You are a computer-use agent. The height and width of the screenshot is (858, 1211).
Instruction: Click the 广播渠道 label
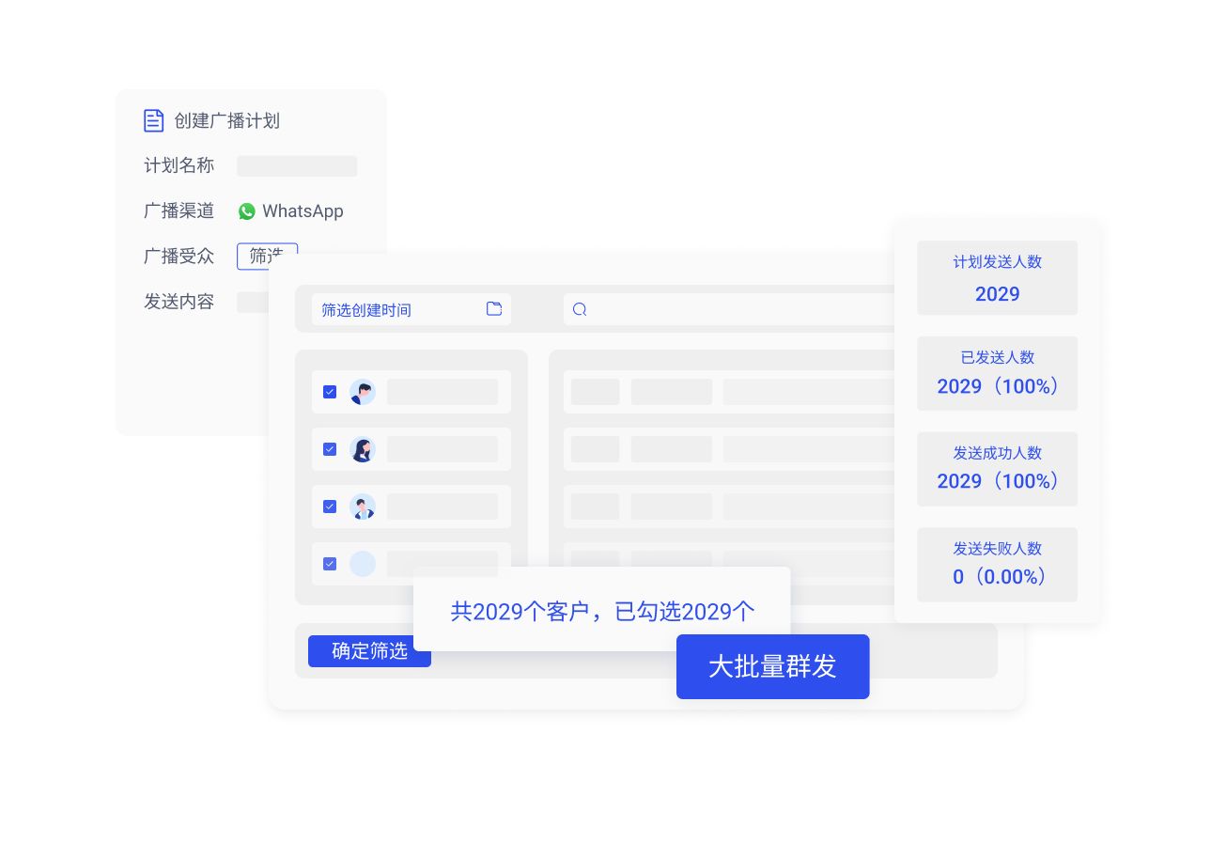click(x=179, y=211)
